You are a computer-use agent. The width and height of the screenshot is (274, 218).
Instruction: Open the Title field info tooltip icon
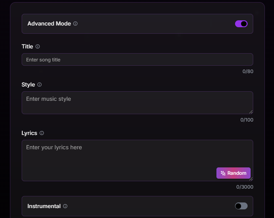click(38, 47)
